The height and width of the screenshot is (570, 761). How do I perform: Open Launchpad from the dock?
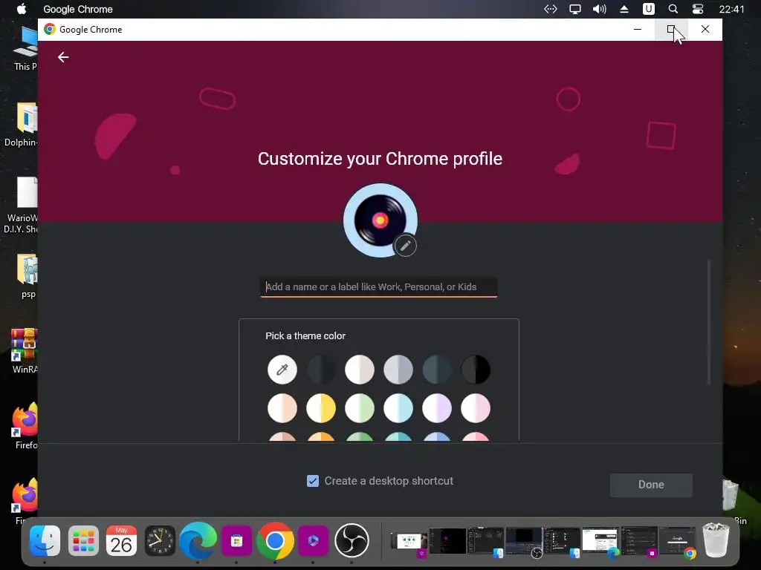[x=83, y=540]
